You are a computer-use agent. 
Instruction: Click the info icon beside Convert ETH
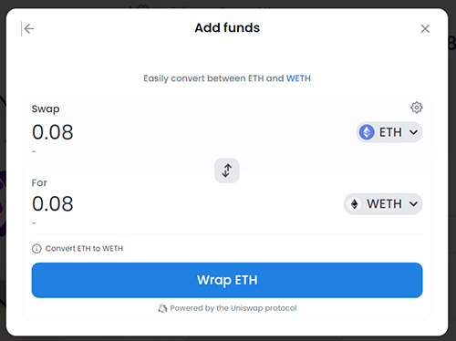coord(36,249)
